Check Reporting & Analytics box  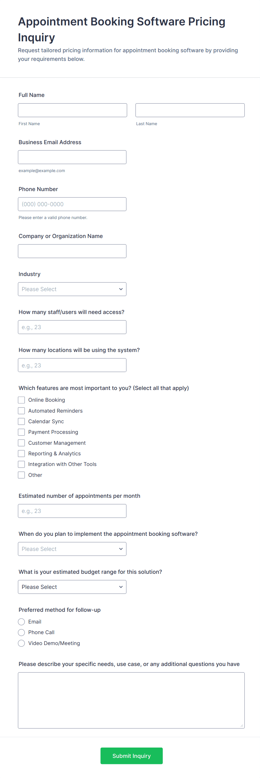coord(22,453)
